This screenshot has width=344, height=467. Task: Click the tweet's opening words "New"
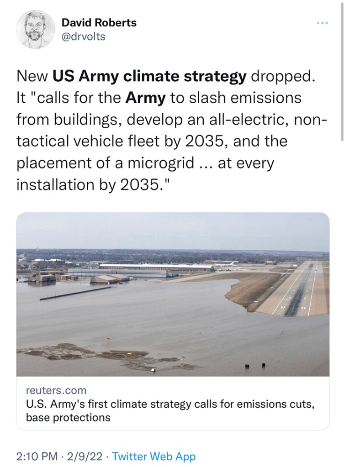32,77
